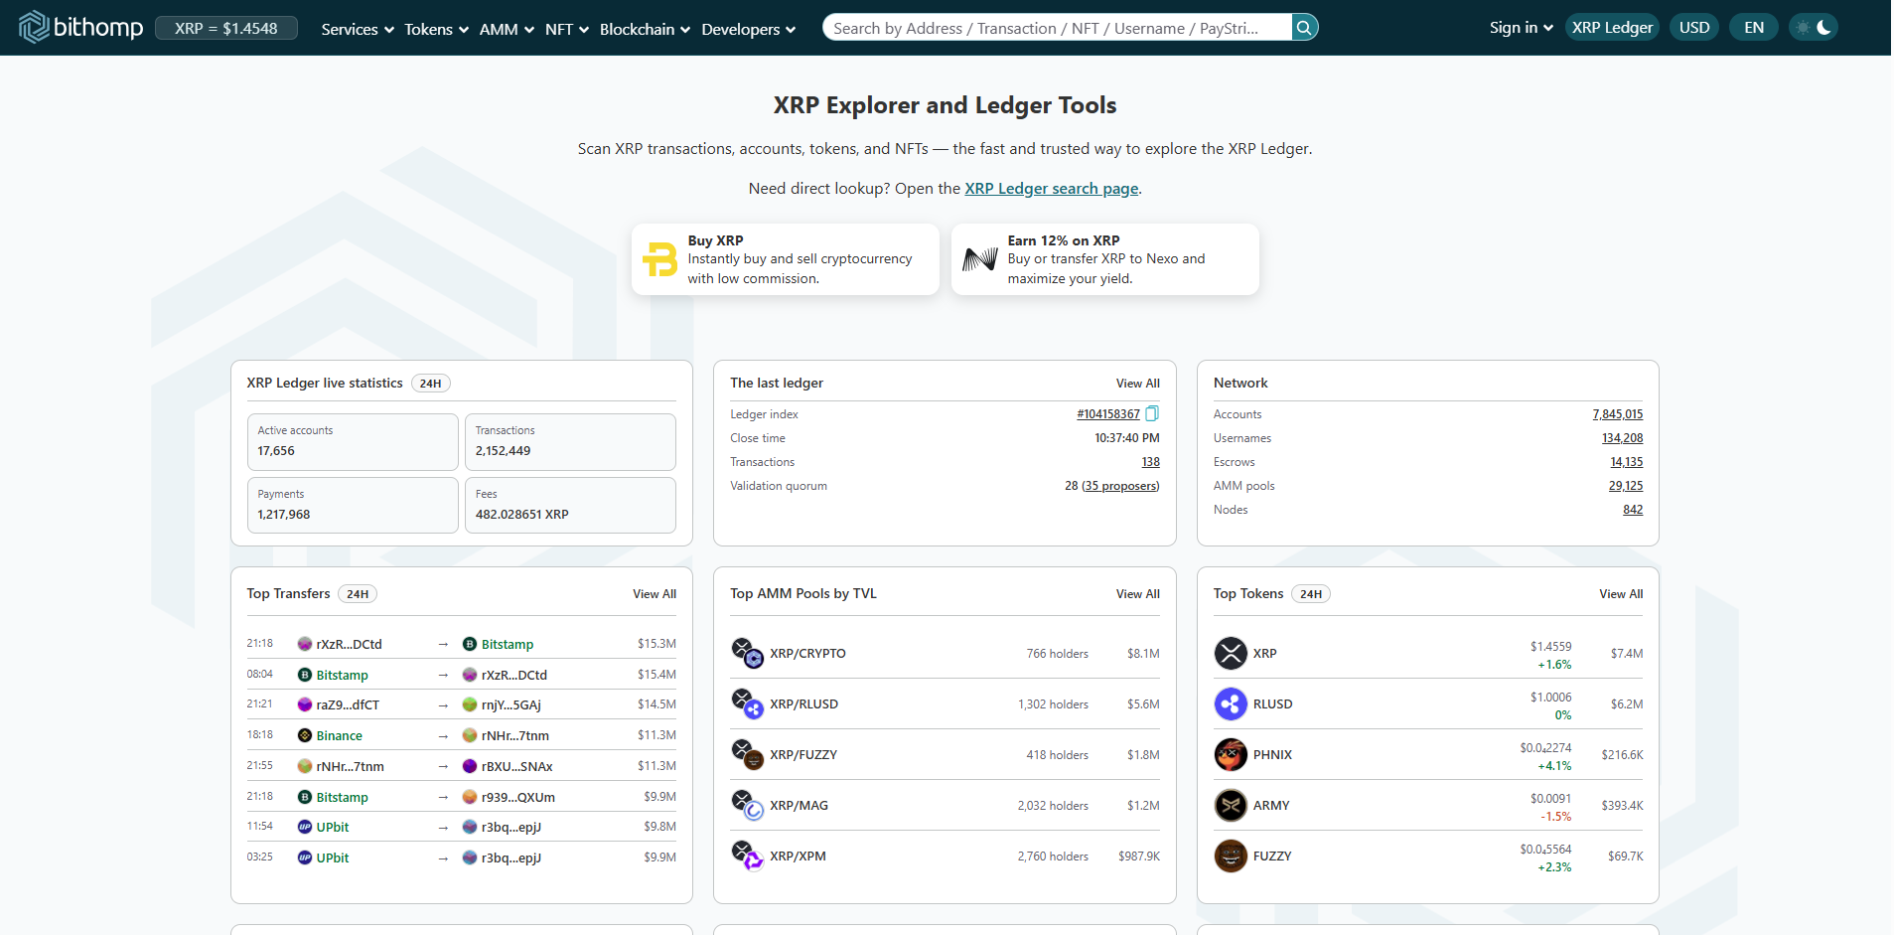Click Bitstamp avatar in 08:04 row
This screenshot has height=935, width=1894.
pos(305,676)
